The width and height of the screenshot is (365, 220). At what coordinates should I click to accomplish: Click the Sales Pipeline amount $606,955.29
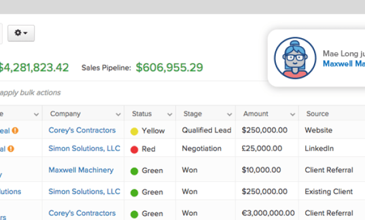(x=169, y=67)
